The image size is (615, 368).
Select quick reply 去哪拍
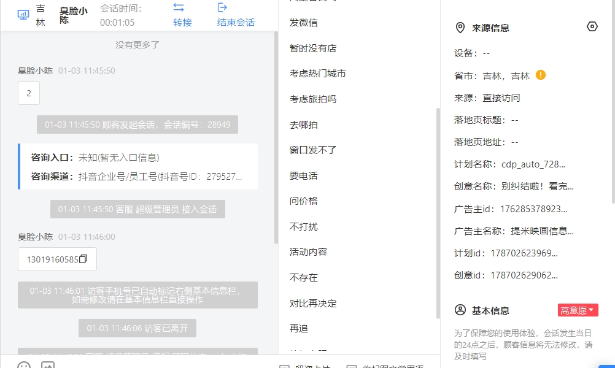click(x=304, y=125)
